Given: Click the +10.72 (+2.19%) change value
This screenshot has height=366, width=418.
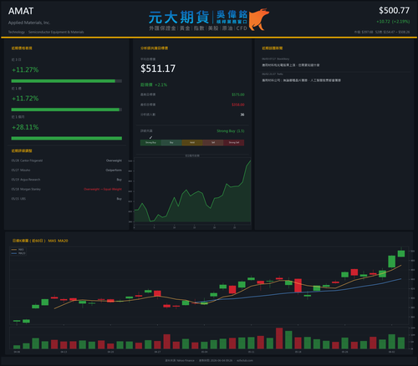Looking at the screenshot, I should click(393, 22).
